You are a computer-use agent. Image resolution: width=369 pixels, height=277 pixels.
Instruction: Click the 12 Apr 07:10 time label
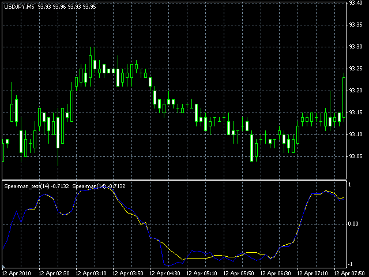coord(312,274)
